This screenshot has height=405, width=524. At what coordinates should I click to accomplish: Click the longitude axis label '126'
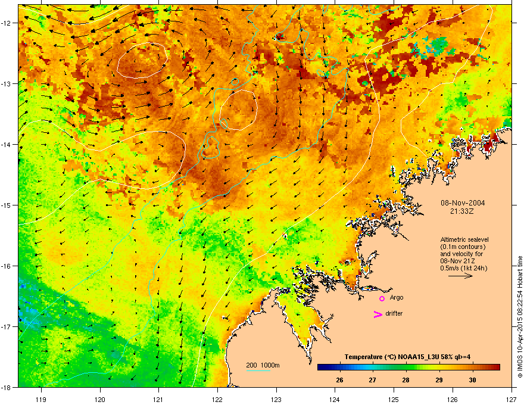coord(453,399)
